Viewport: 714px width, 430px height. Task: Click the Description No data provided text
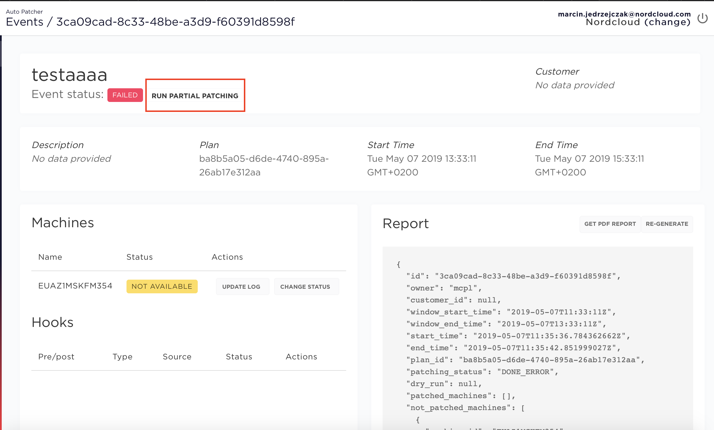(x=71, y=159)
